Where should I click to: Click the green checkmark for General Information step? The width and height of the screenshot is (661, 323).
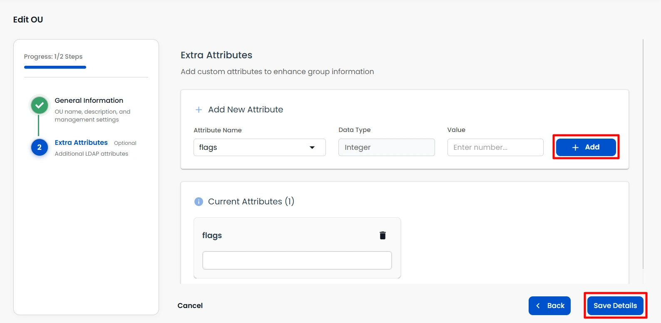pos(40,105)
